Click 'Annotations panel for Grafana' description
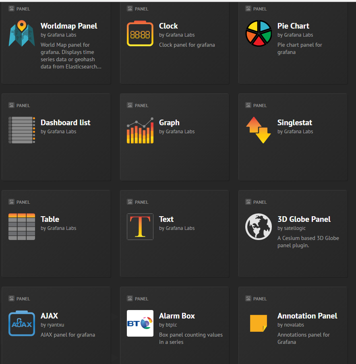 304,338
